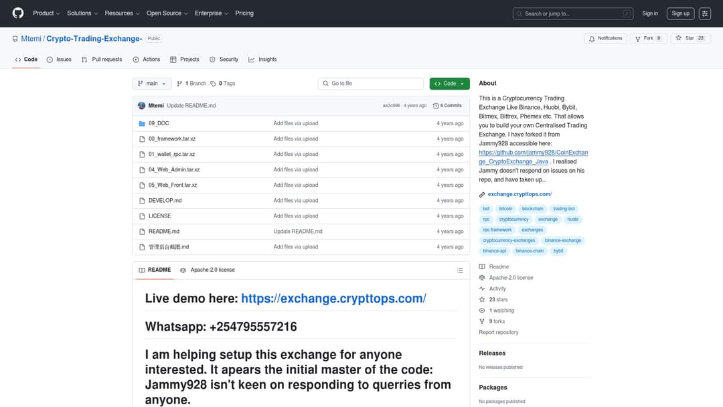Open README.md file in list
This screenshot has width=723, height=407.
click(164, 232)
